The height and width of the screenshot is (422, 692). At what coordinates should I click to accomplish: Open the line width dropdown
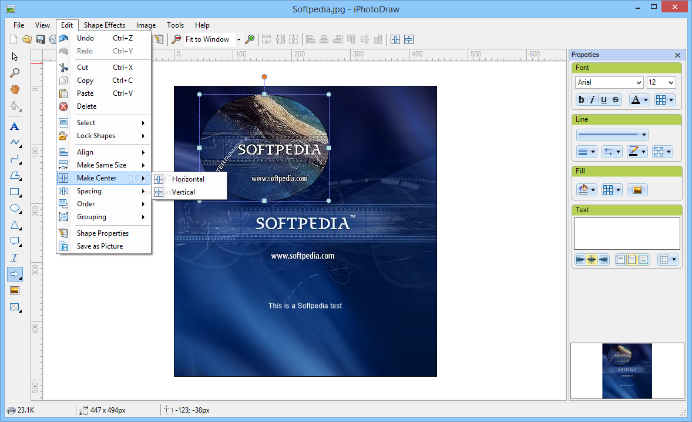(x=586, y=152)
